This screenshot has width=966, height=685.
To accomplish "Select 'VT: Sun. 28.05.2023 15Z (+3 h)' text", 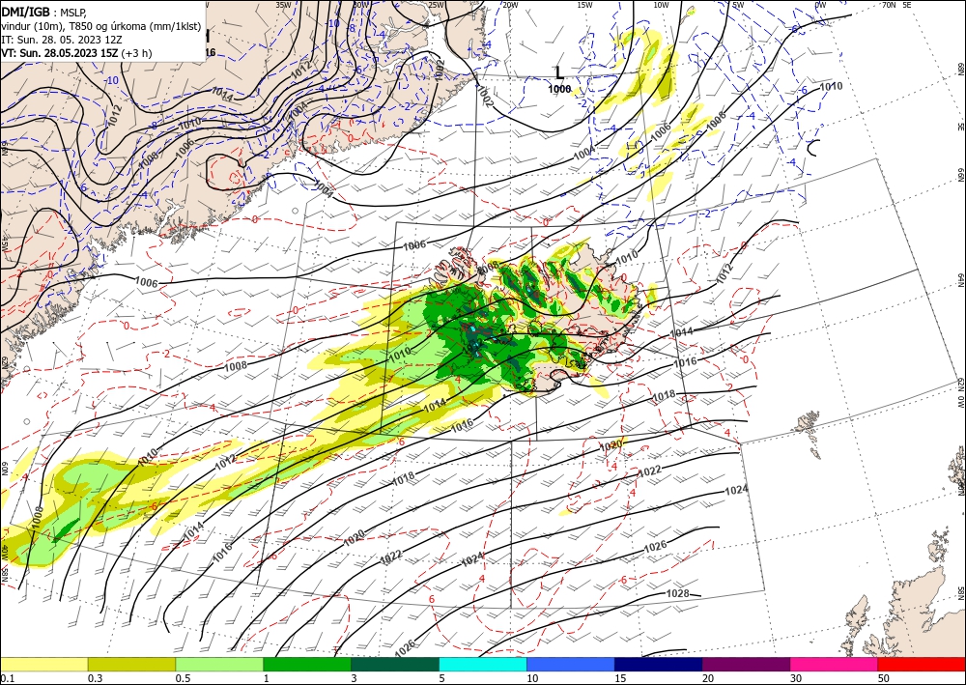I will (76, 53).
